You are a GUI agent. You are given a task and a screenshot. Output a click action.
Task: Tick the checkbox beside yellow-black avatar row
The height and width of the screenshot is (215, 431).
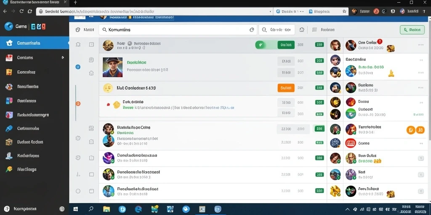(91, 174)
